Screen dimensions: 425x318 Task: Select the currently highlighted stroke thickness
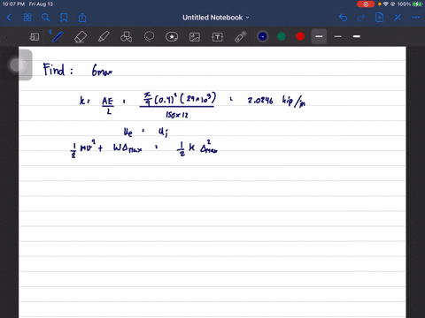click(x=319, y=36)
